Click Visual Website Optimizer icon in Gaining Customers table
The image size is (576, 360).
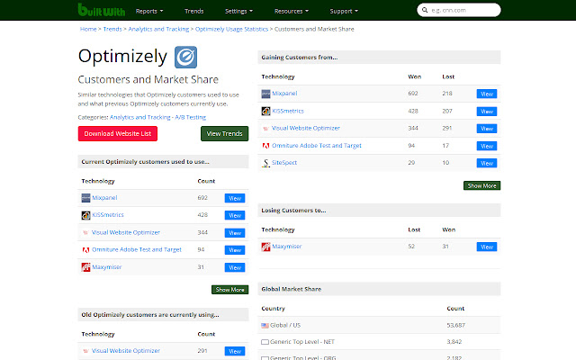[265, 128]
